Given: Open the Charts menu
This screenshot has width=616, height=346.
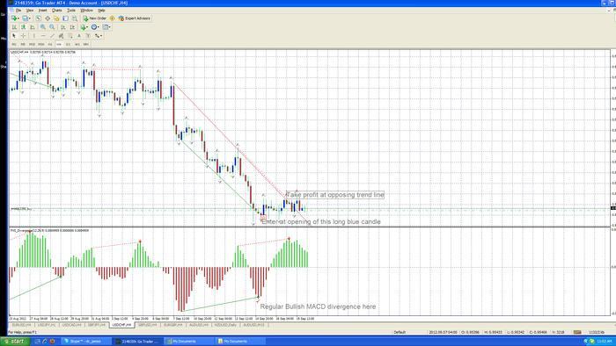Looking at the screenshot, I should tap(57, 11).
